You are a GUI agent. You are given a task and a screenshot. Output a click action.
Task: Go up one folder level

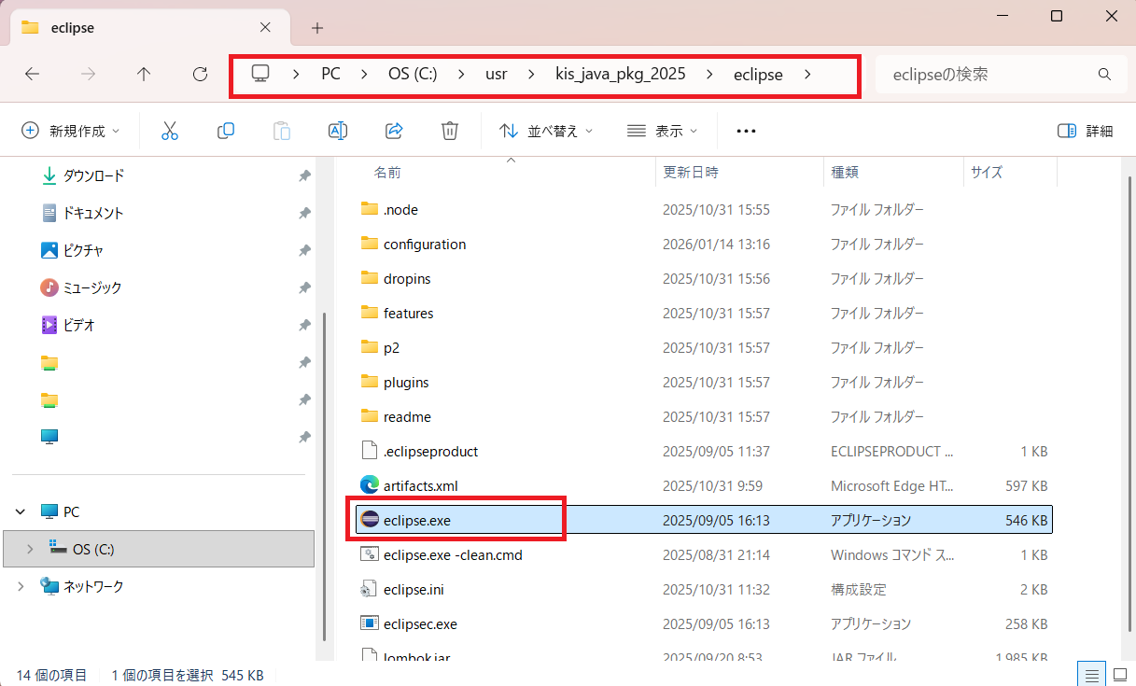[x=144, y=75]
